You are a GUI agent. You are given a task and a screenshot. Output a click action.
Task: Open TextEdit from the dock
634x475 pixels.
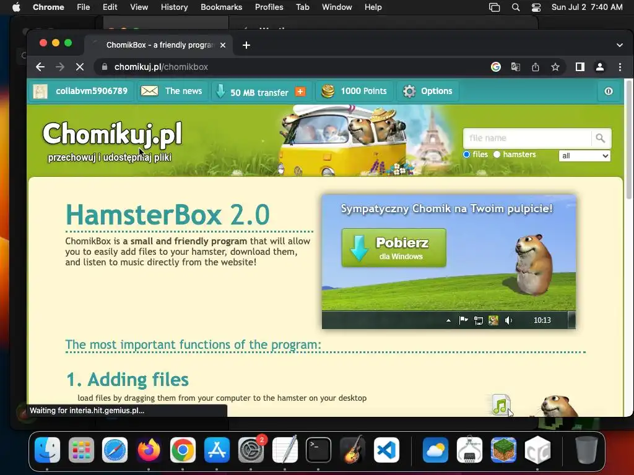(x=285, y=450)
